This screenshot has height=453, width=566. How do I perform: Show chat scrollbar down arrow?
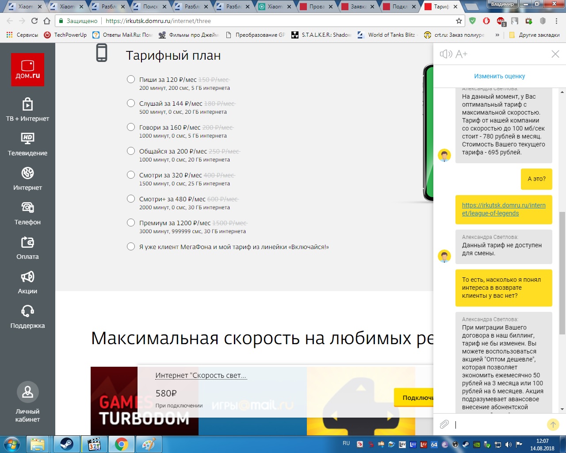pyautogui.click(x=562, y=410)
